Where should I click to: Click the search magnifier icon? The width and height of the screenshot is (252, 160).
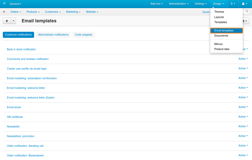[x=247, y=11]
